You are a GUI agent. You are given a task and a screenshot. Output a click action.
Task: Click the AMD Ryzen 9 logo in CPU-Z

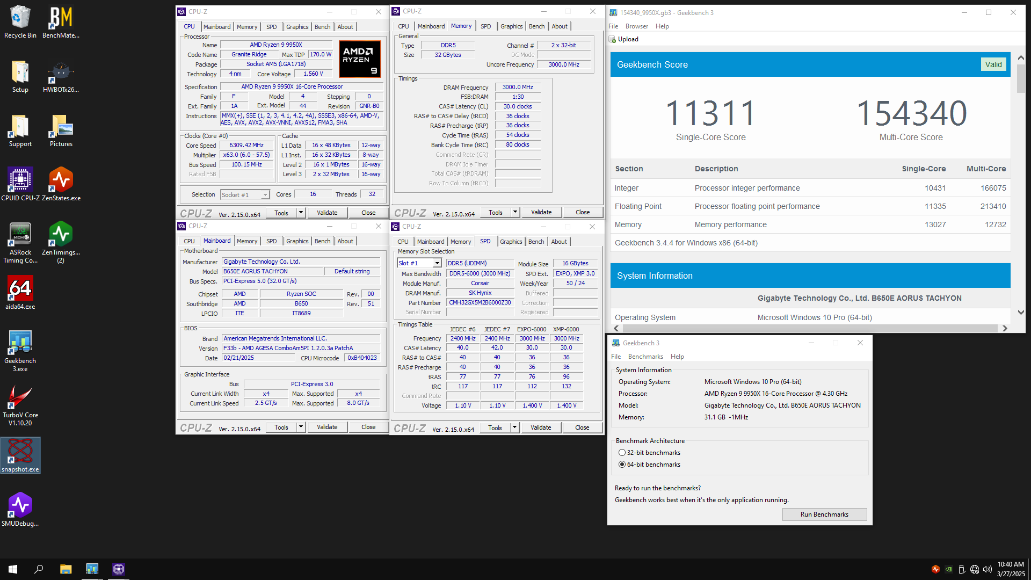[360, 59]
